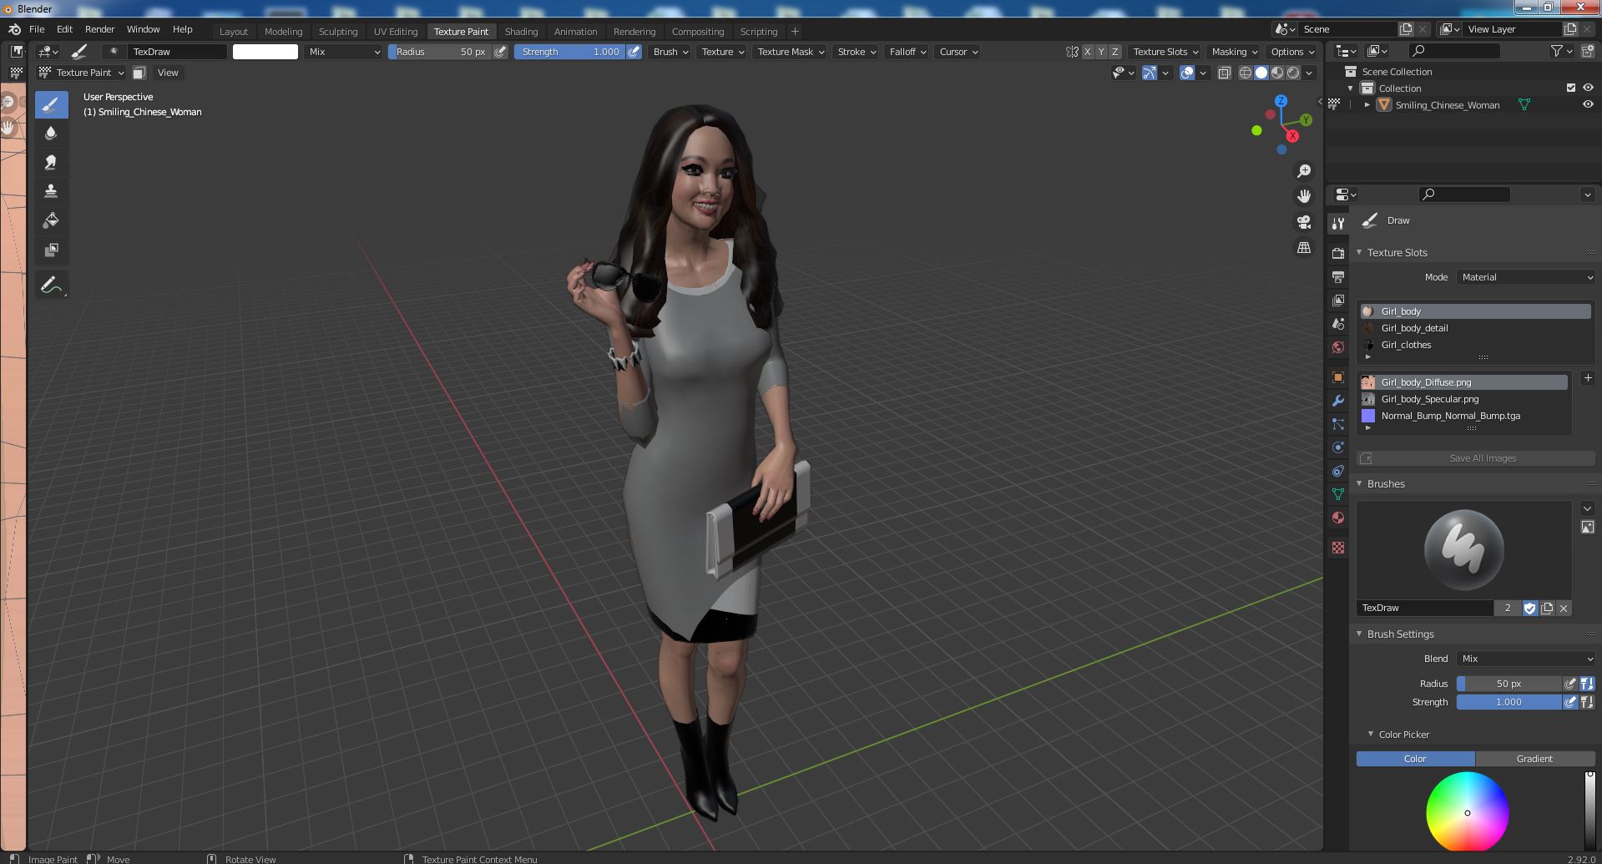Open Object Data mesh properties tab
The image size is (1602, 864).
coord(1338,494)
